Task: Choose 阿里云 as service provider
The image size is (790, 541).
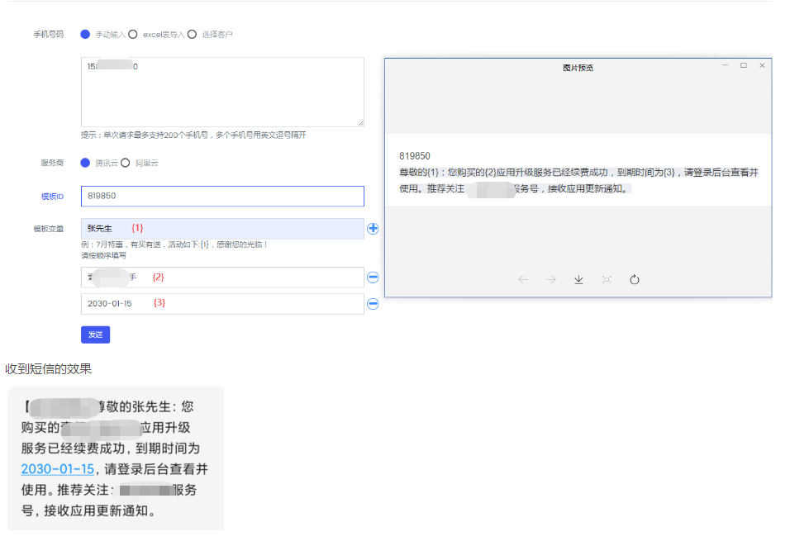Action: tap(126, 163)
